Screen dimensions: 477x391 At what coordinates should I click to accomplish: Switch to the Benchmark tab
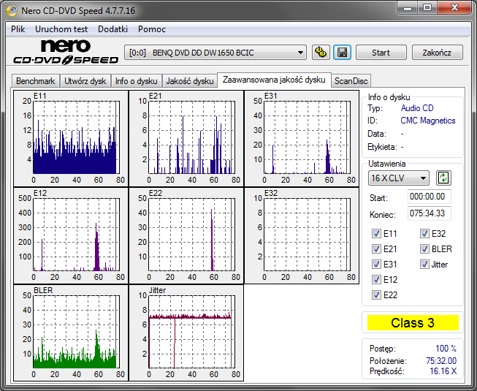coord(36,81)
